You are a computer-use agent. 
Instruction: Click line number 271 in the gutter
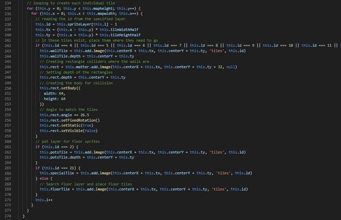(x=8, y=200)
